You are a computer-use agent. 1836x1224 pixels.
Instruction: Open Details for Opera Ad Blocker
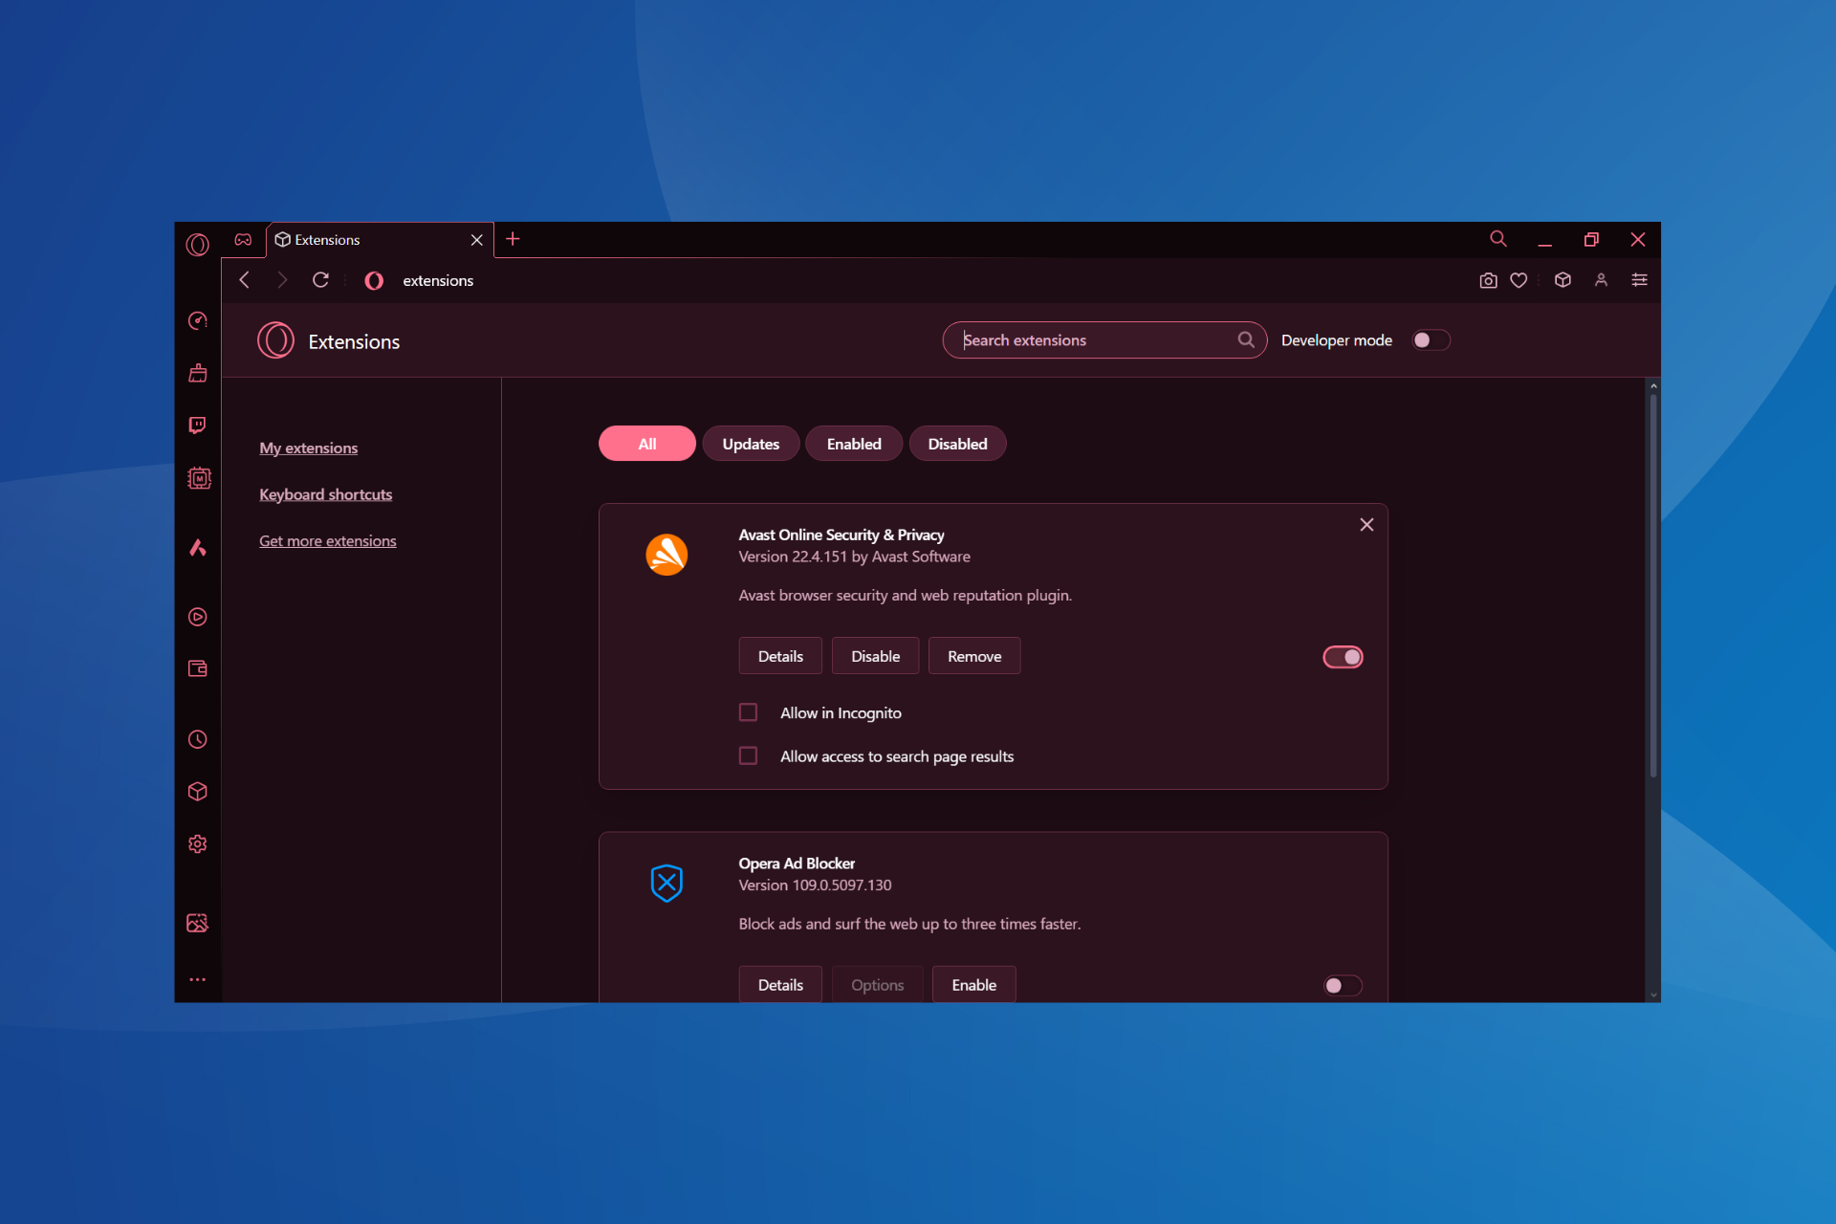780,985
